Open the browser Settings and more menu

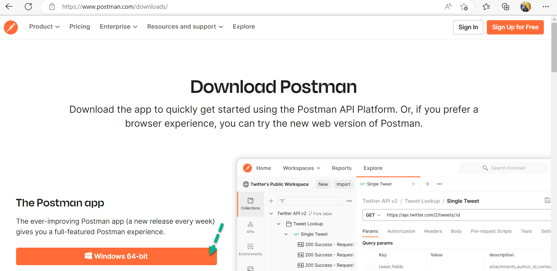[546, 6]
